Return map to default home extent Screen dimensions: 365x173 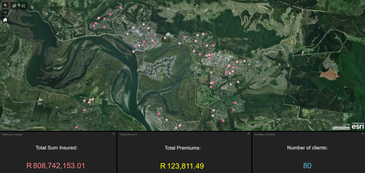[5, 20]
